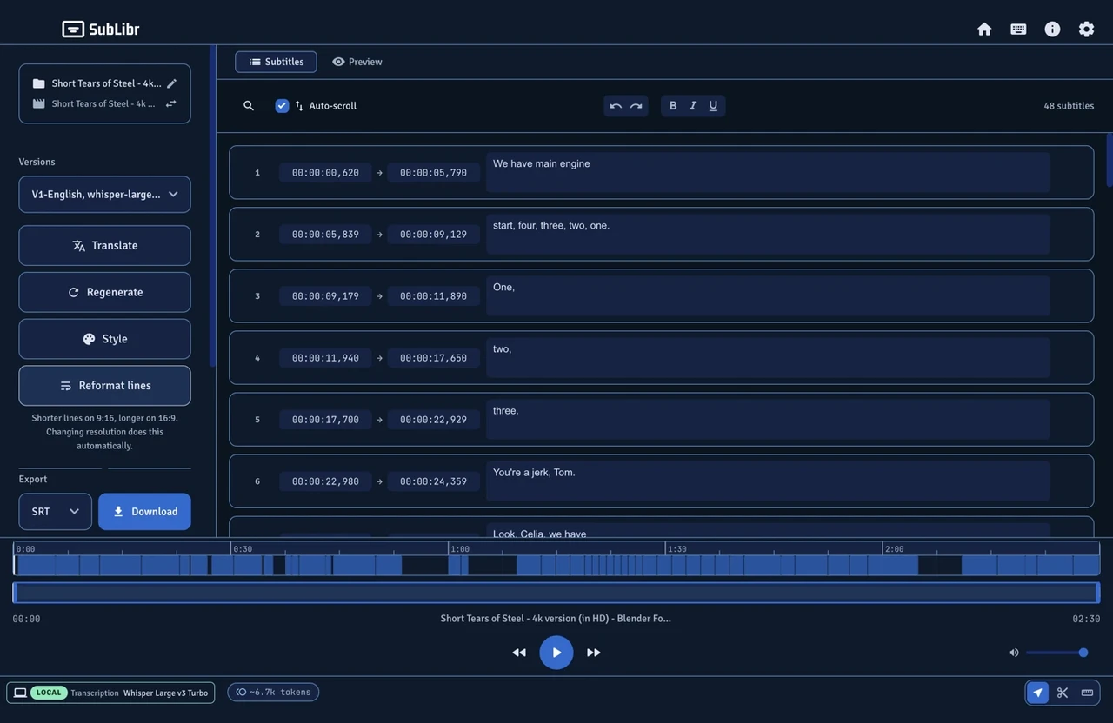Viewport: 1113px width, 723px height.
Task: Click the swap arrows icon beside the video file
Action: (x=171, y=103)
